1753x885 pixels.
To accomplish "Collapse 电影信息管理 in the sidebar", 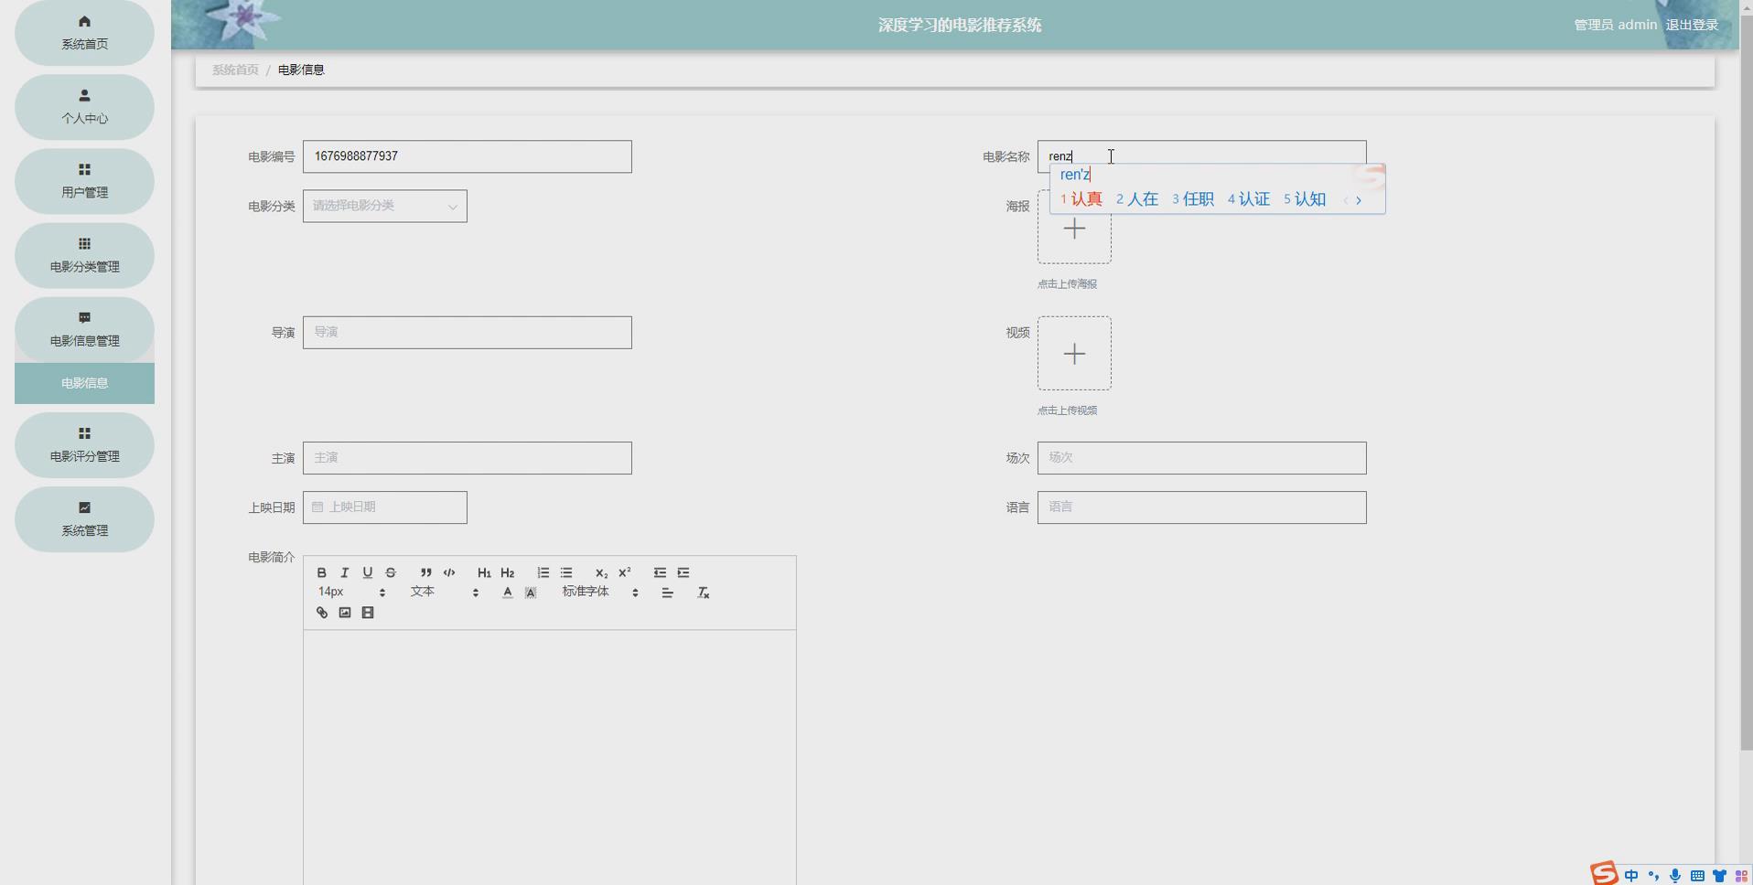I will click(84, 329).
